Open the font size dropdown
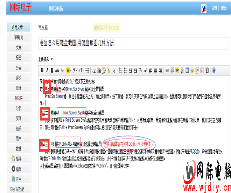Image resolution: width=231 pixels, height=193 pixels. point(81,70)
